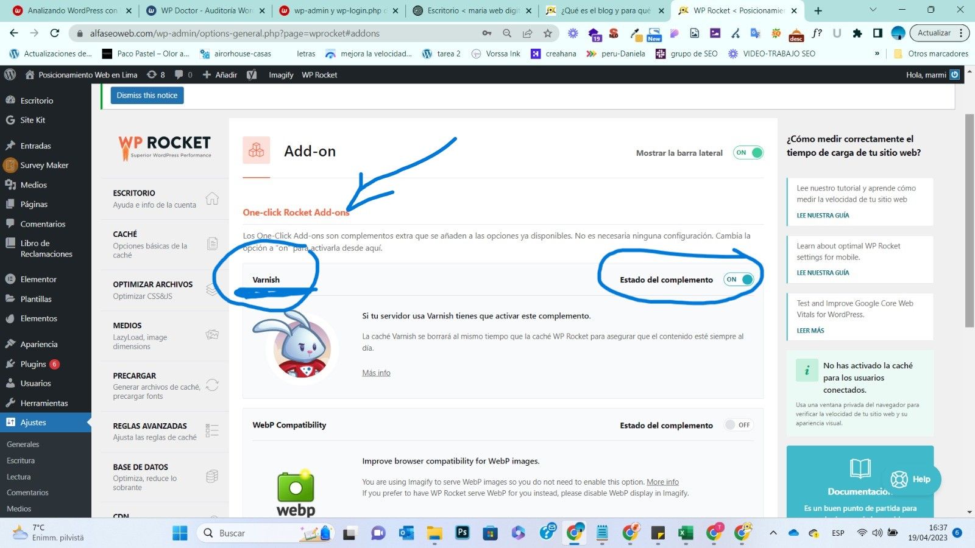
Task: Open the tab search dropdown arrow
Action: (x=873, y=10)
